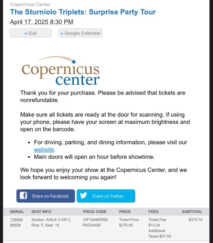Click the Twitter bird icon
Viewport: 213px width, 243px height.
click(83, 196)
